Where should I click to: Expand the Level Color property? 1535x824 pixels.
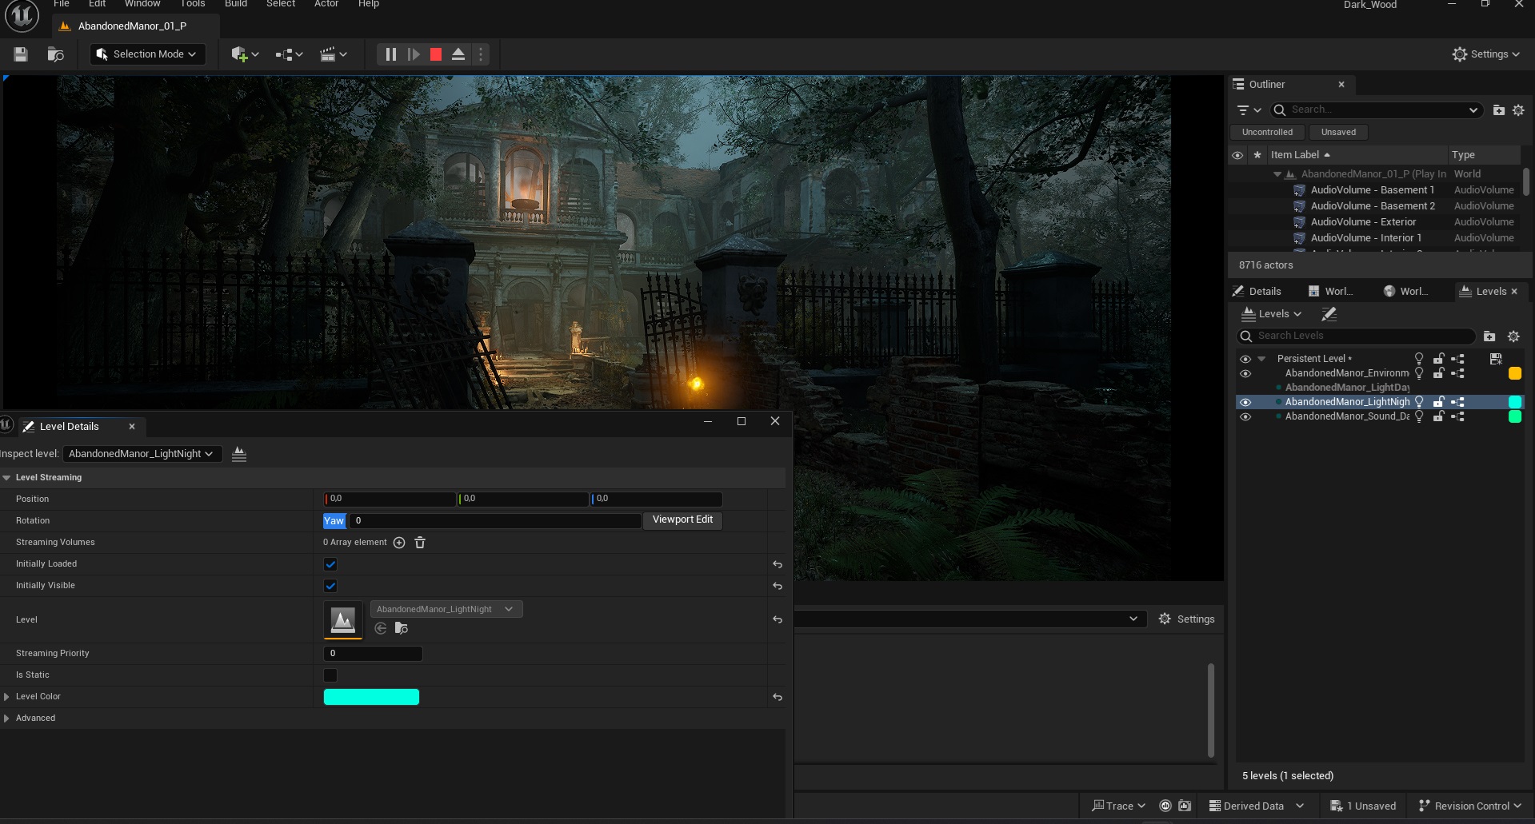6,697
